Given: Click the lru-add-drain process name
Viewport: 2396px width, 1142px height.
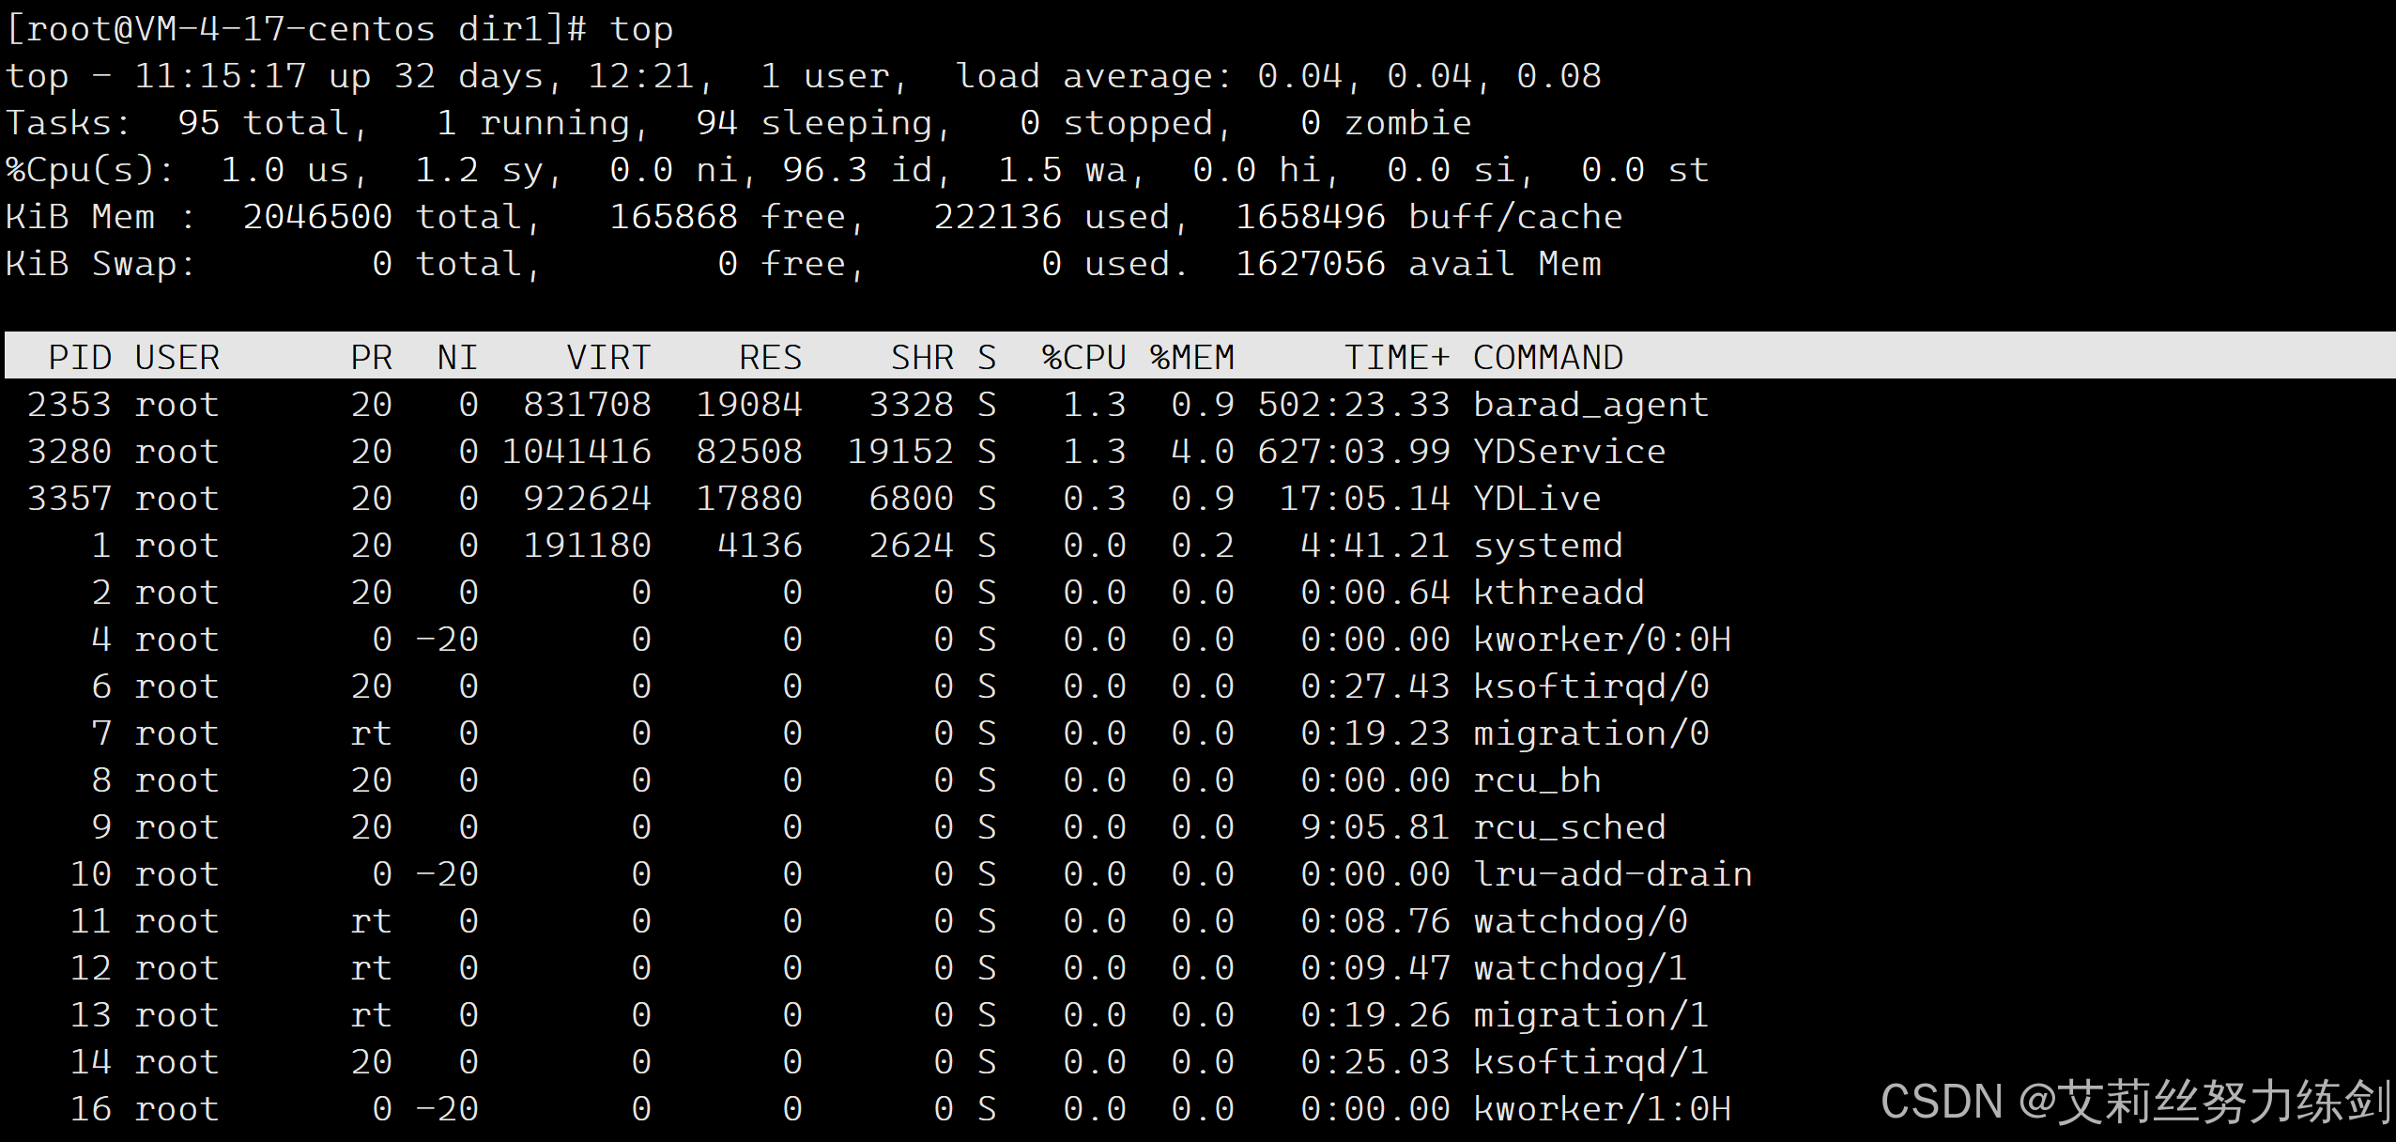Looking at the screenshot, I should (1611, 874).
